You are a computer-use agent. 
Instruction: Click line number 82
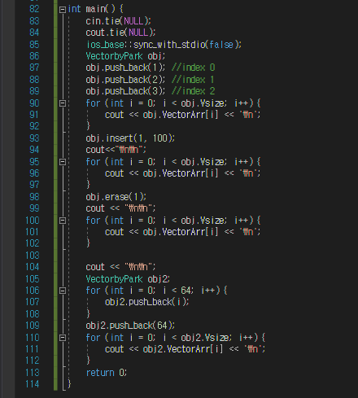coord(34,9)
